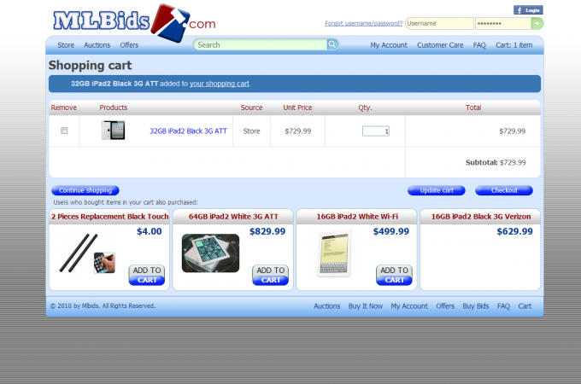Click the 16GB iPad2 White Wi-Fi image

coord(334,253)
